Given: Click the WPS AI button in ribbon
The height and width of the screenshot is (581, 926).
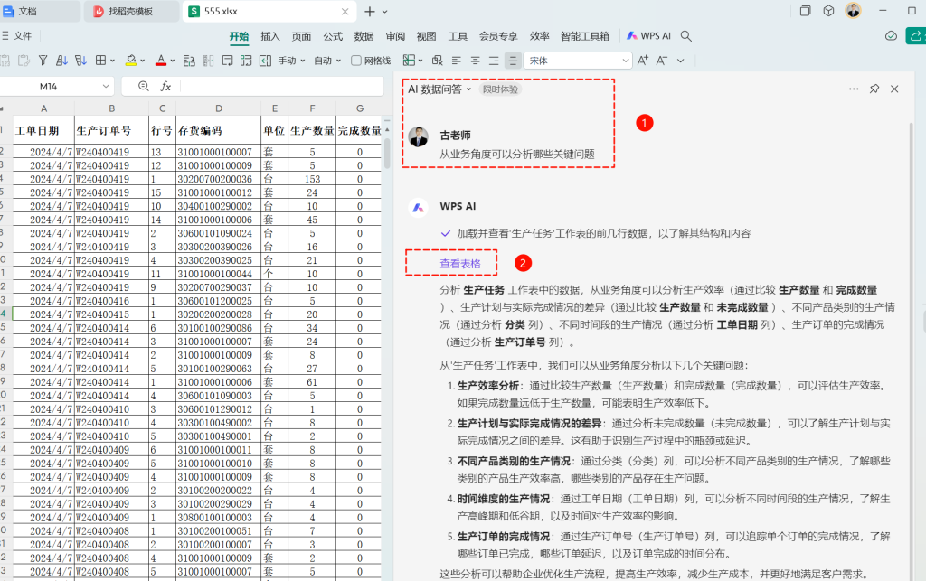Looking at the screenshot, I should (x=648, y=36).
